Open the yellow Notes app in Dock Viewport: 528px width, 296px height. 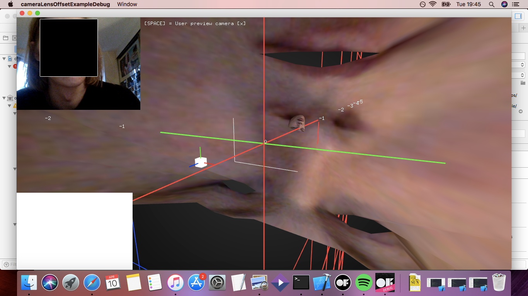[134, 283]
